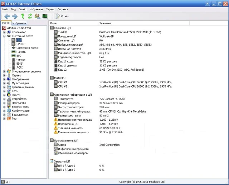Click the Компьютер monitor icon in tree

coord(9,32)
